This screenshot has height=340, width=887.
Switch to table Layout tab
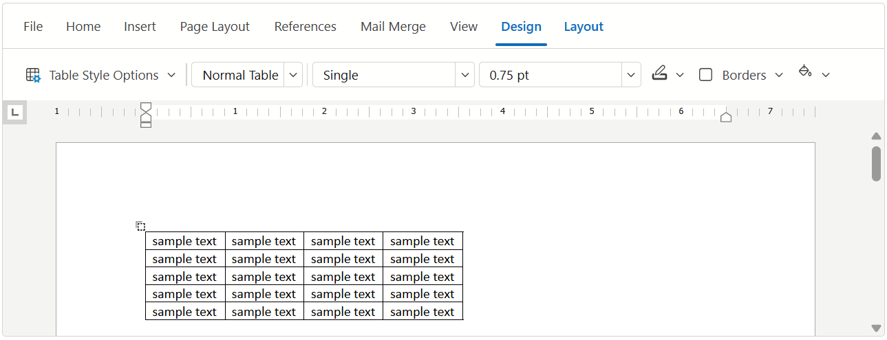(x=584, y=27)
